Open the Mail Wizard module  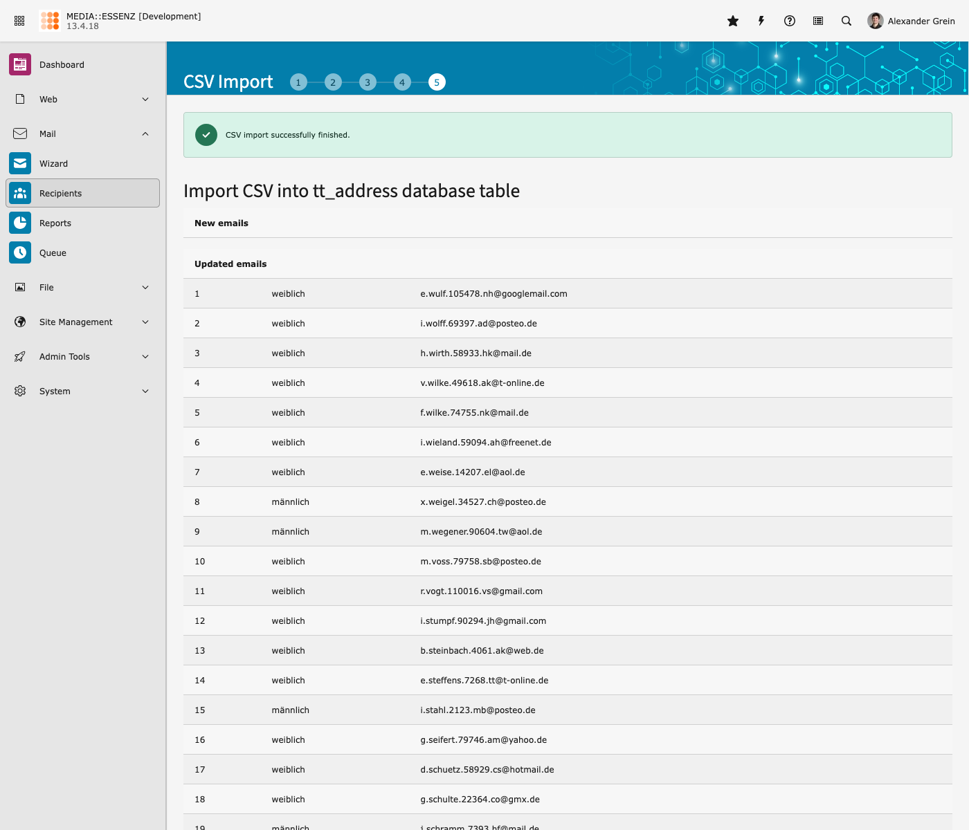click(x=53, y=164)
